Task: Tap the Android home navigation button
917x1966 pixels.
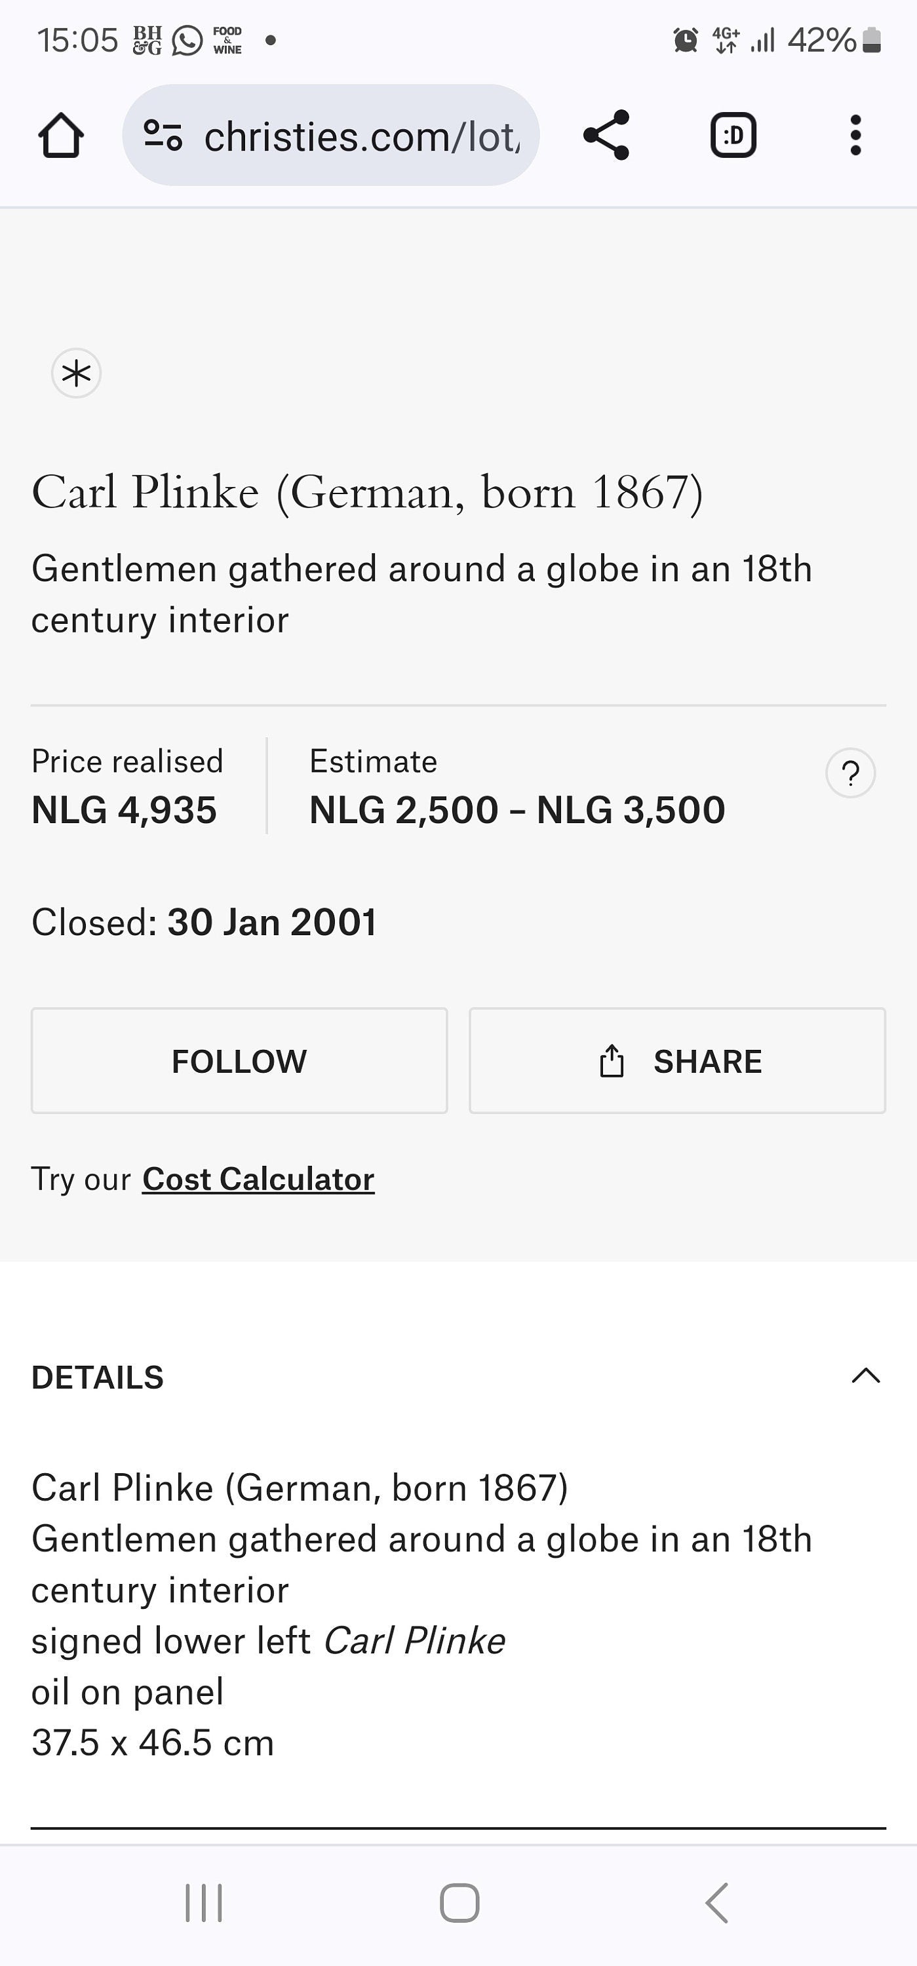Action: [x=459, y=1904]
